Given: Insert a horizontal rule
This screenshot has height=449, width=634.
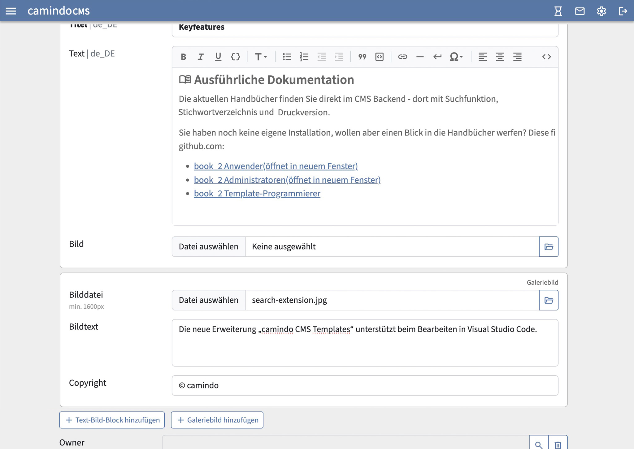Looking at the screenshot, I should [x=420, y=57].
